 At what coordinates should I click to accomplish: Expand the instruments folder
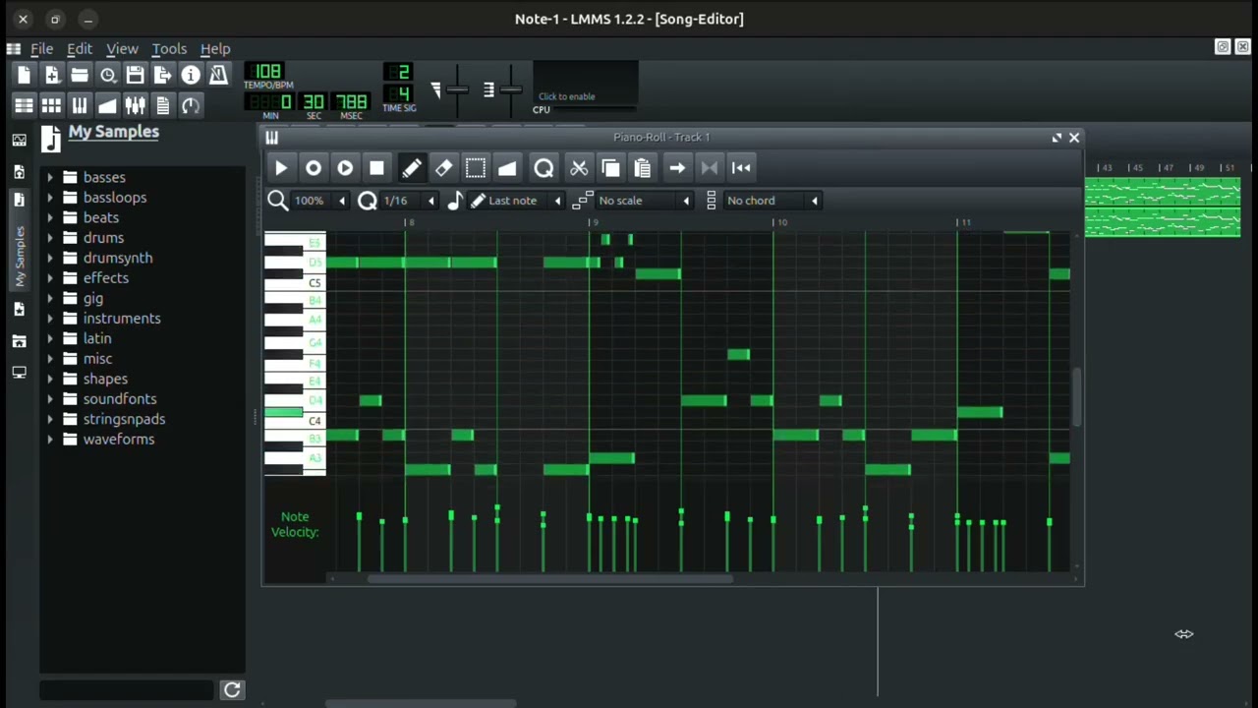50,319
